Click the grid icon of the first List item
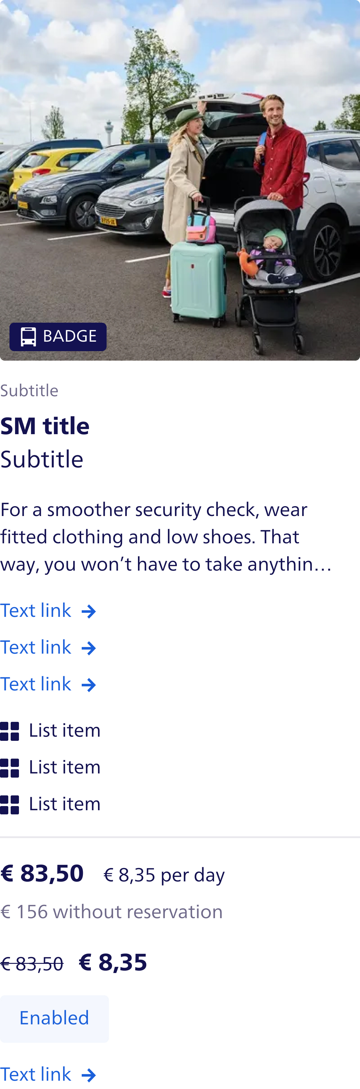The image size is (360, 1089). tap(10, 731)
